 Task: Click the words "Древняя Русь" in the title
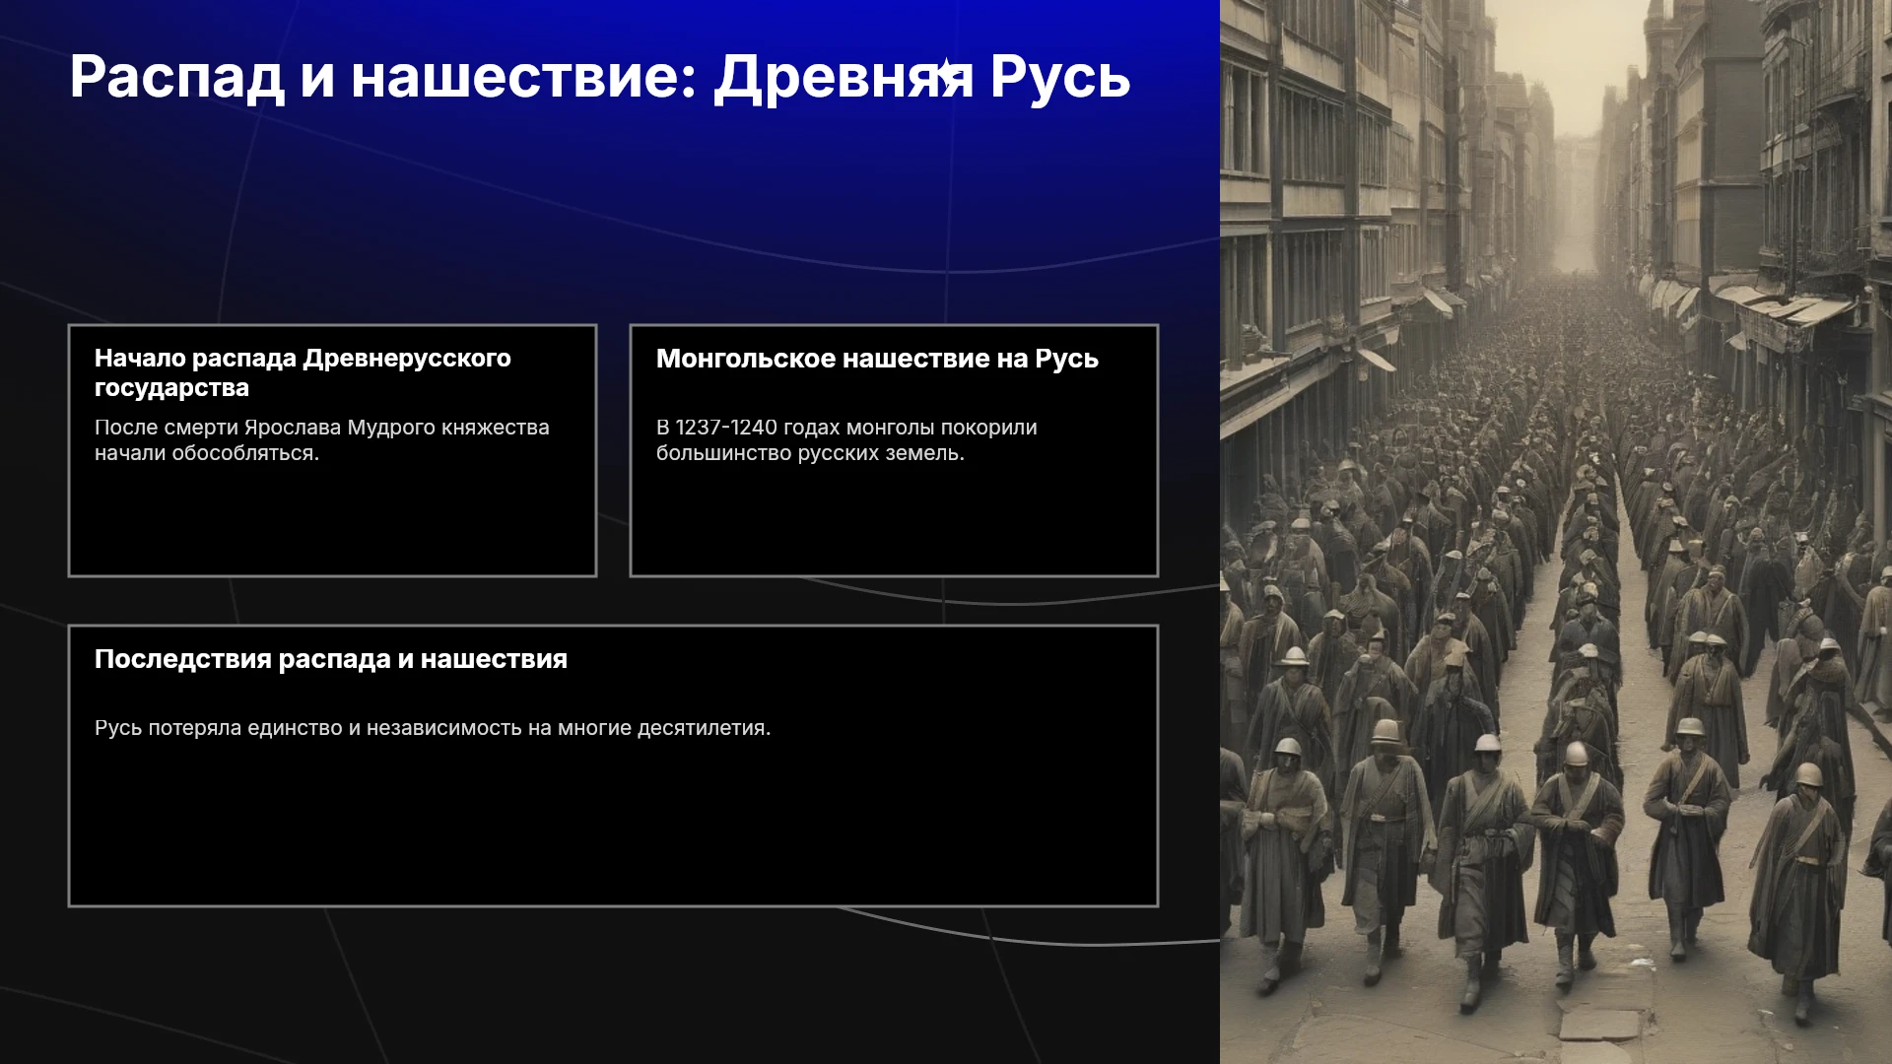click(x=921, y=78)
